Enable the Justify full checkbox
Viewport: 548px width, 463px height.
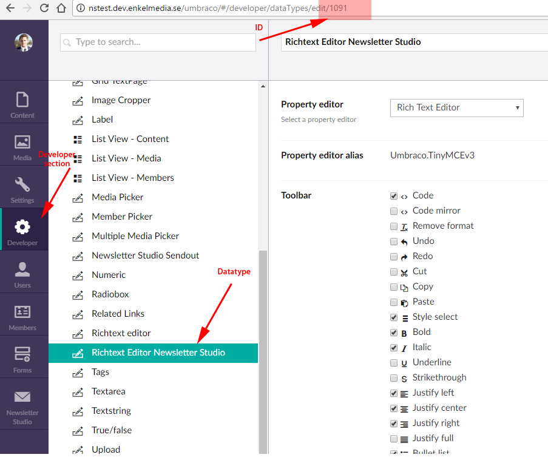(394, 439)
